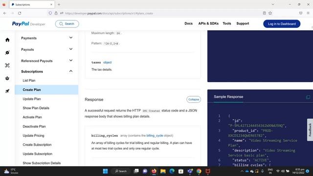The image size is (313, 176).
Task: Click the Pocket save icon
Action: tap(301, 13)
